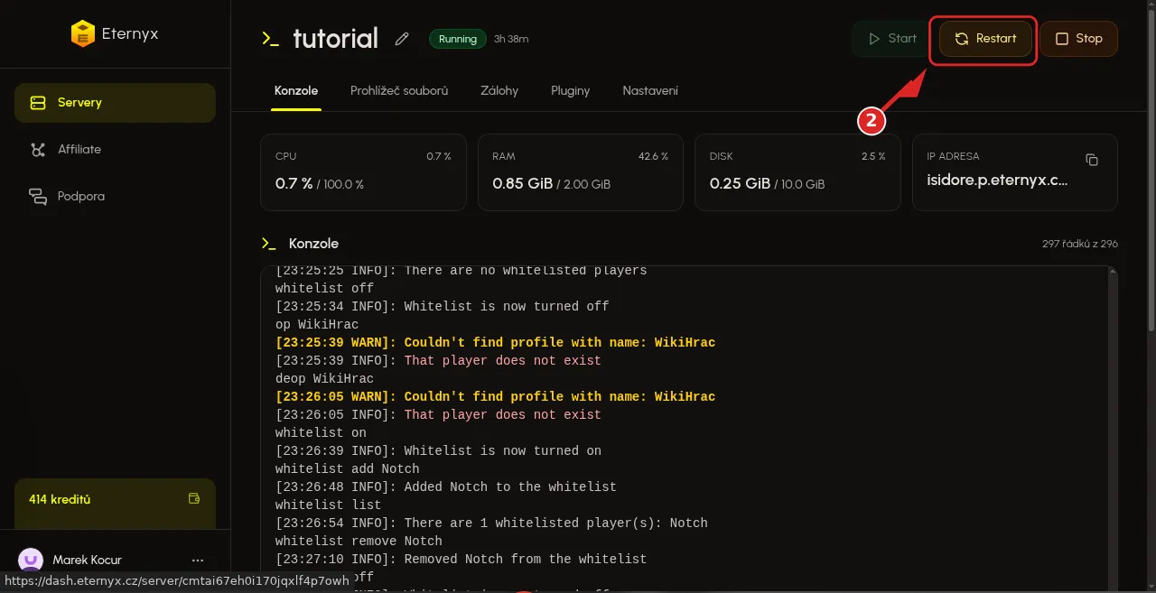Click the 297 řádků z 296 counter

click(1079, 244)
